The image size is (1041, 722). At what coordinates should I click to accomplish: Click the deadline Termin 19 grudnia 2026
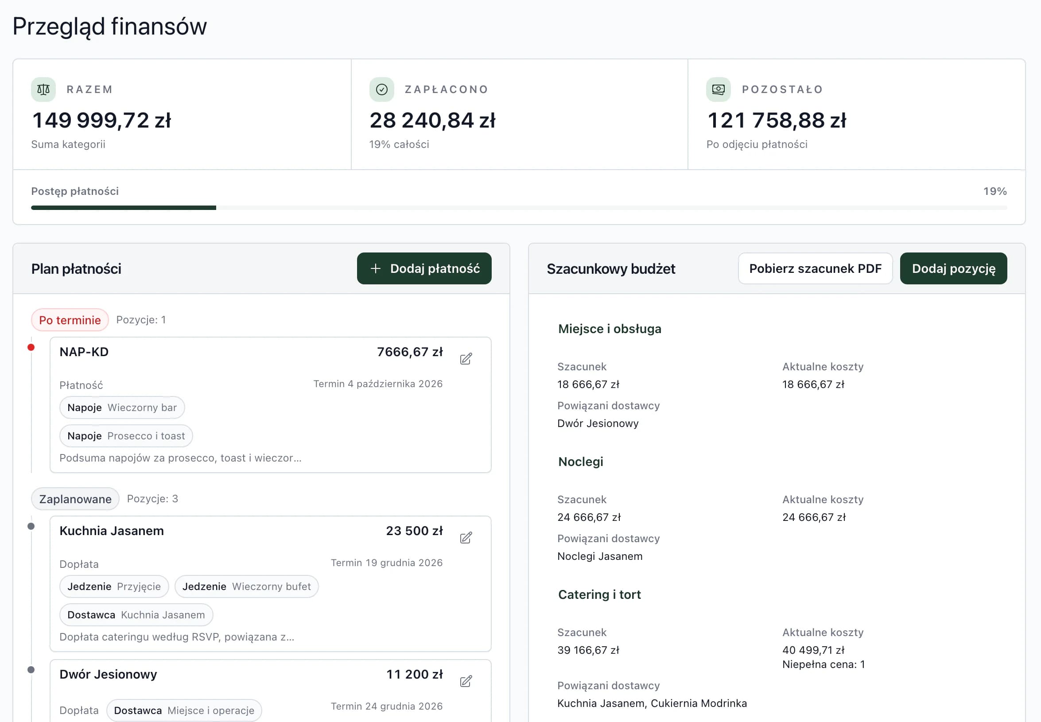[x=386, y=563]
